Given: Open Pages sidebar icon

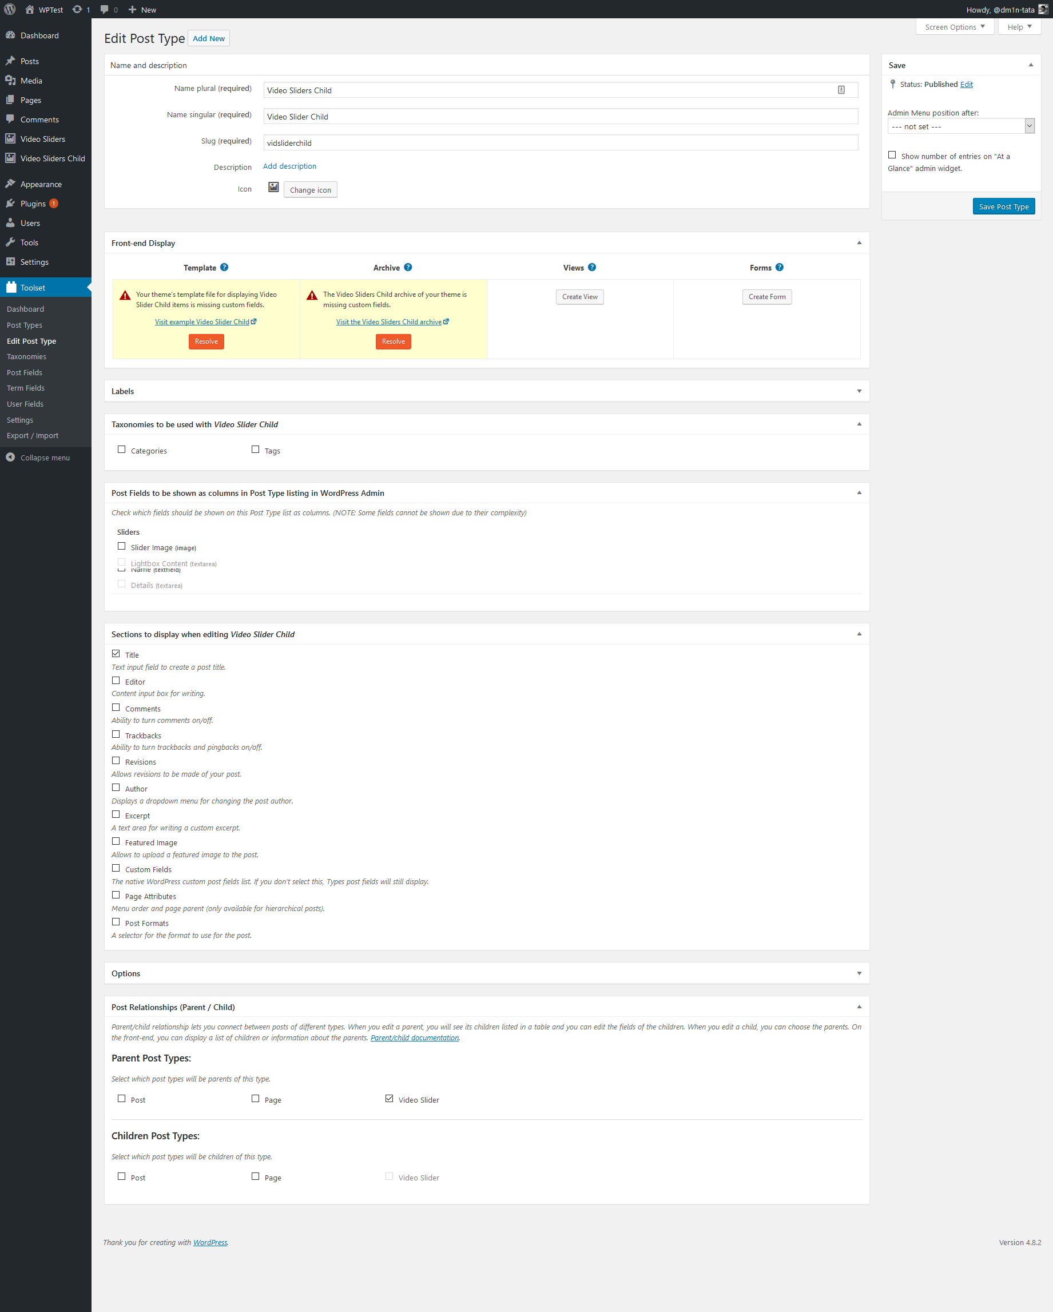Looking at the screenshot, I should tap(10, 100).
